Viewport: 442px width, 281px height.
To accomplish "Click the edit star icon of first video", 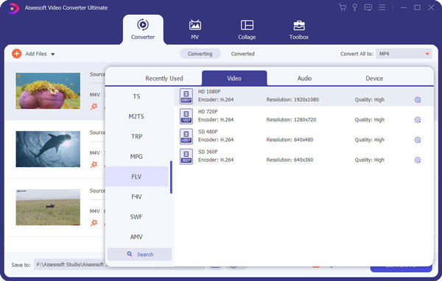I will click(94, 107).
